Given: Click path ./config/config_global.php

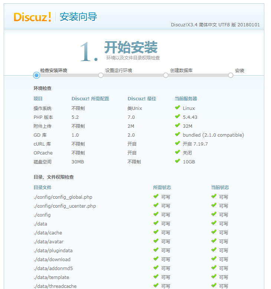Looking at the screenshot, I should click(x=63, y=197).
